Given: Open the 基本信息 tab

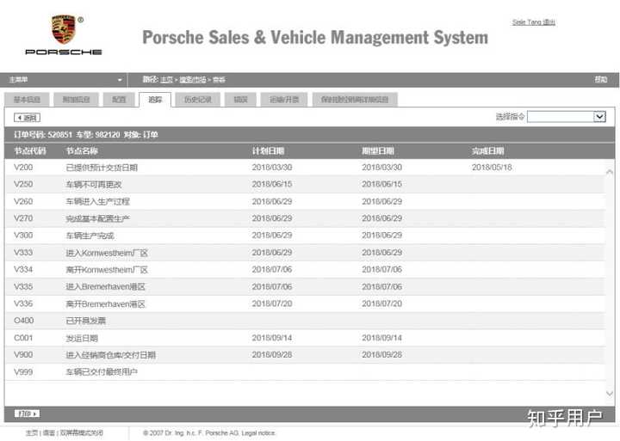Looking at the screenshot, I should click(27, 100).
